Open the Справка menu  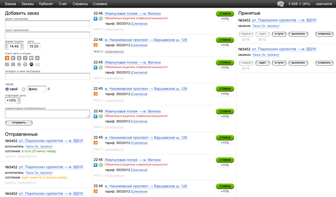point(100,4)
